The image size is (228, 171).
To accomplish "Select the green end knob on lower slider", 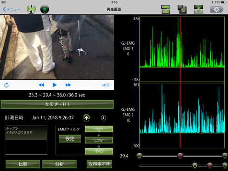I will pos(225,165).
